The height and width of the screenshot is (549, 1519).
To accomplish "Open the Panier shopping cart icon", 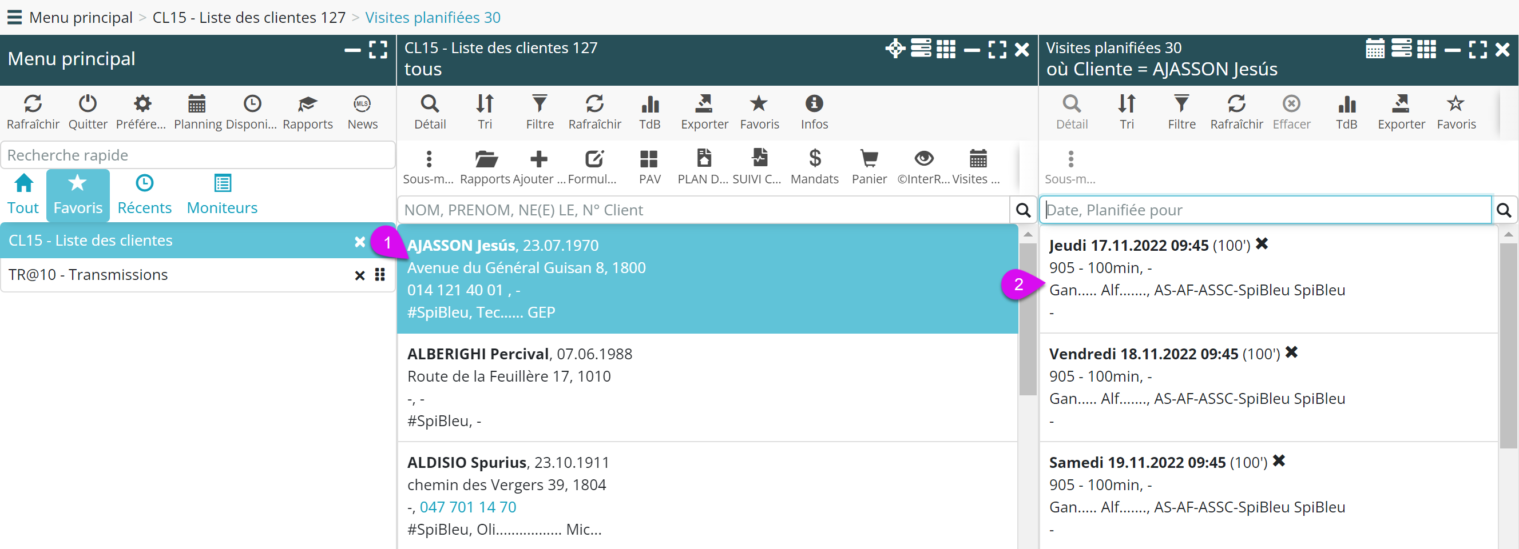I will (868, 159).
